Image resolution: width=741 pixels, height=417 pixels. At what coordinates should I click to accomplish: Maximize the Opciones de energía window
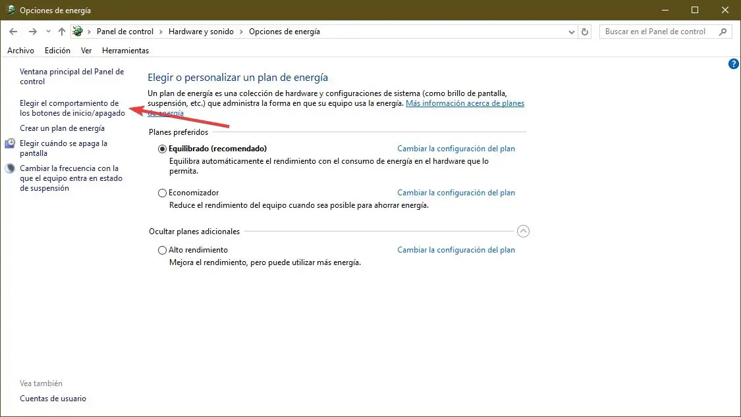tap(695, 10)
